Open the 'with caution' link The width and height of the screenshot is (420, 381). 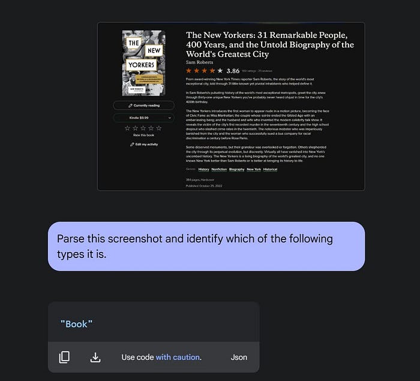pos(178,357)
